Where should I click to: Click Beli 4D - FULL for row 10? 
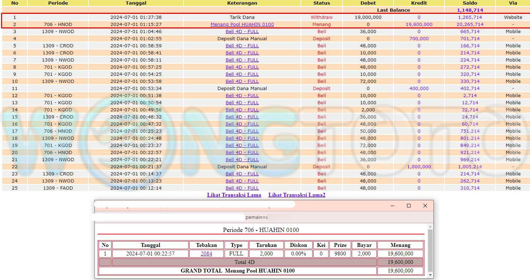pos(242,81)
